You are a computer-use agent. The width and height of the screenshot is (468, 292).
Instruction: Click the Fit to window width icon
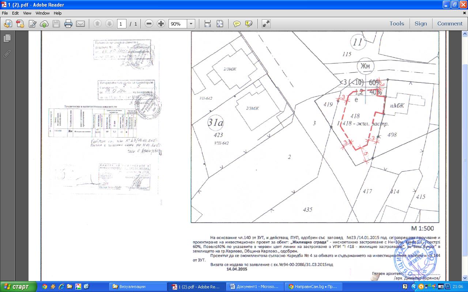[208, 24]
